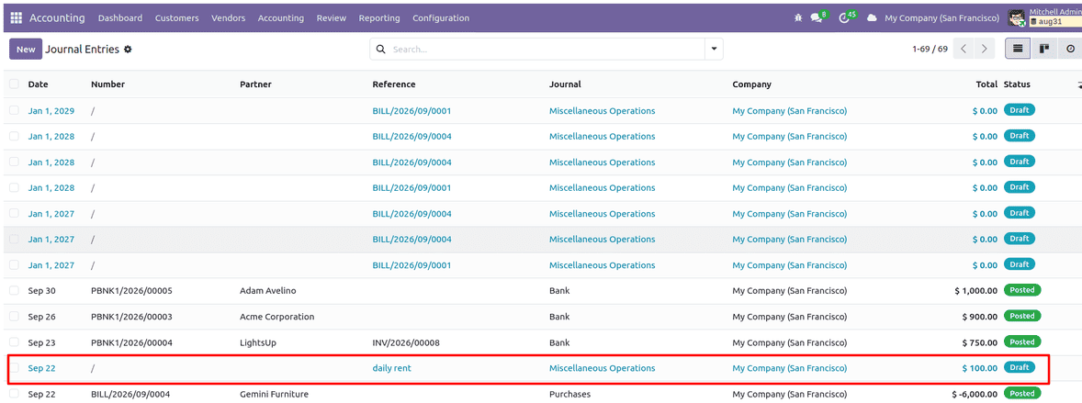
Task: Open the Vendors menu
Action: (x=229, y=18)
